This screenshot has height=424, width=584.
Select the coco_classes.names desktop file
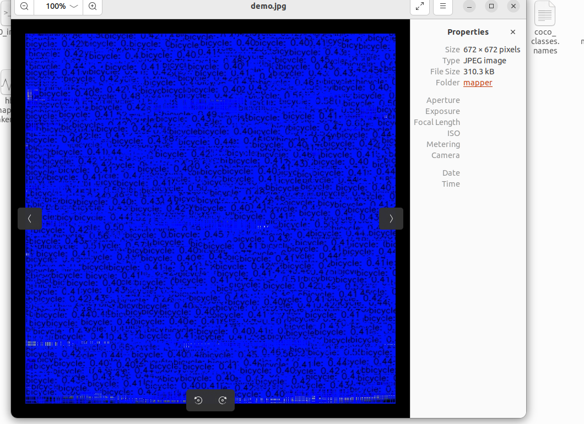click(545, 28)
